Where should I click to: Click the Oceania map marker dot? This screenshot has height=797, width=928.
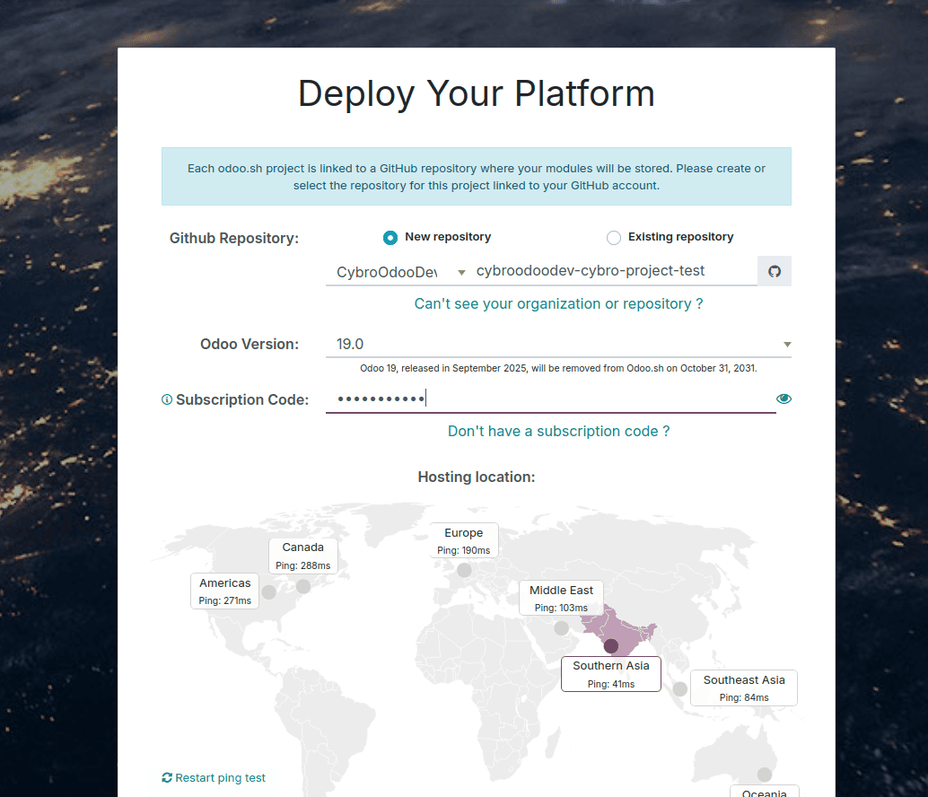pyautogui.click(x=764, y=775)
